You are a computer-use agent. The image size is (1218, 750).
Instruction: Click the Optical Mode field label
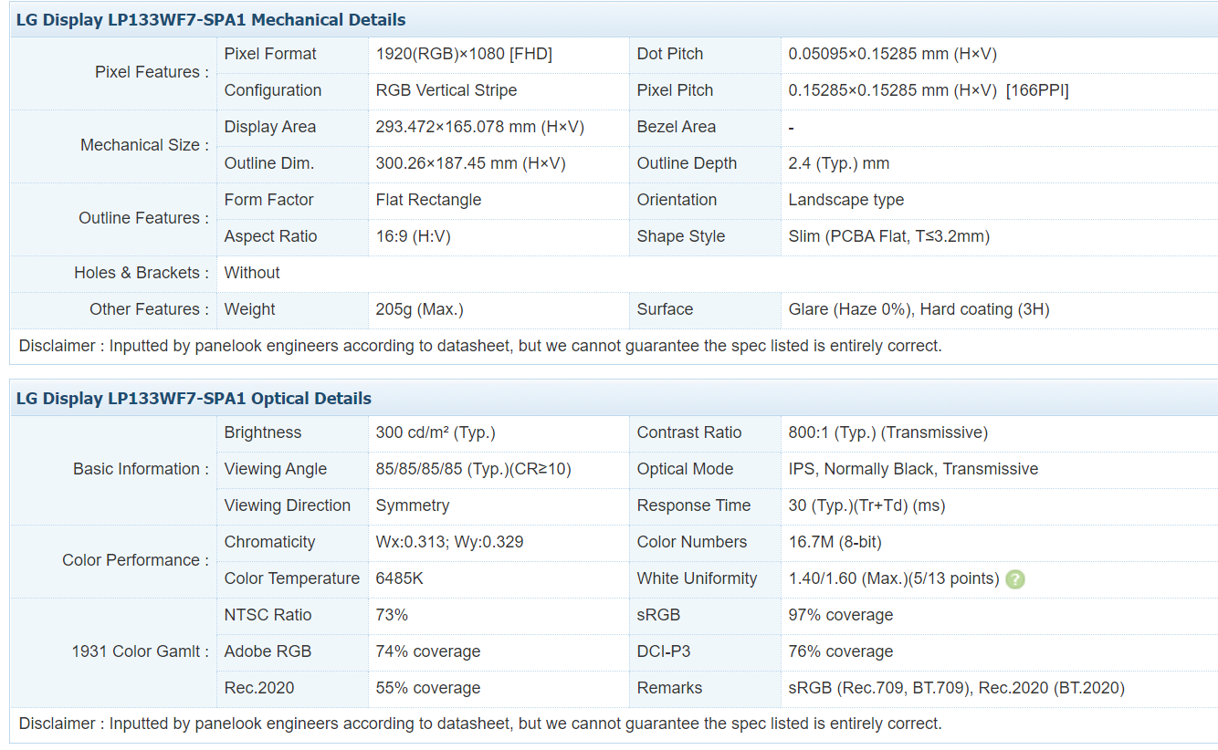[685, 469]
